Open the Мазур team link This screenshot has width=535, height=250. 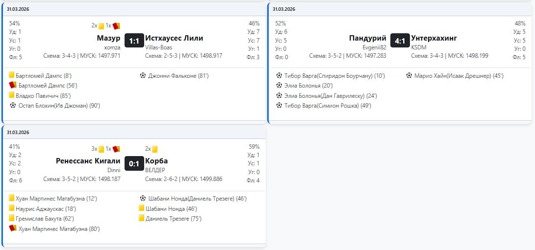point(108,38)
